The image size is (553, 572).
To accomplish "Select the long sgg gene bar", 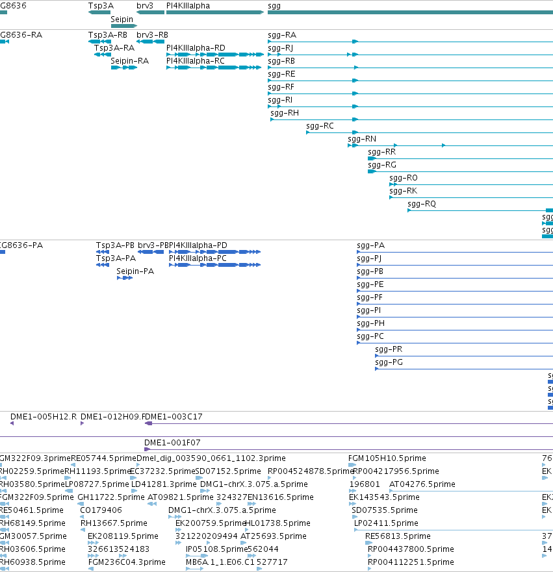I will click(410, 12).
